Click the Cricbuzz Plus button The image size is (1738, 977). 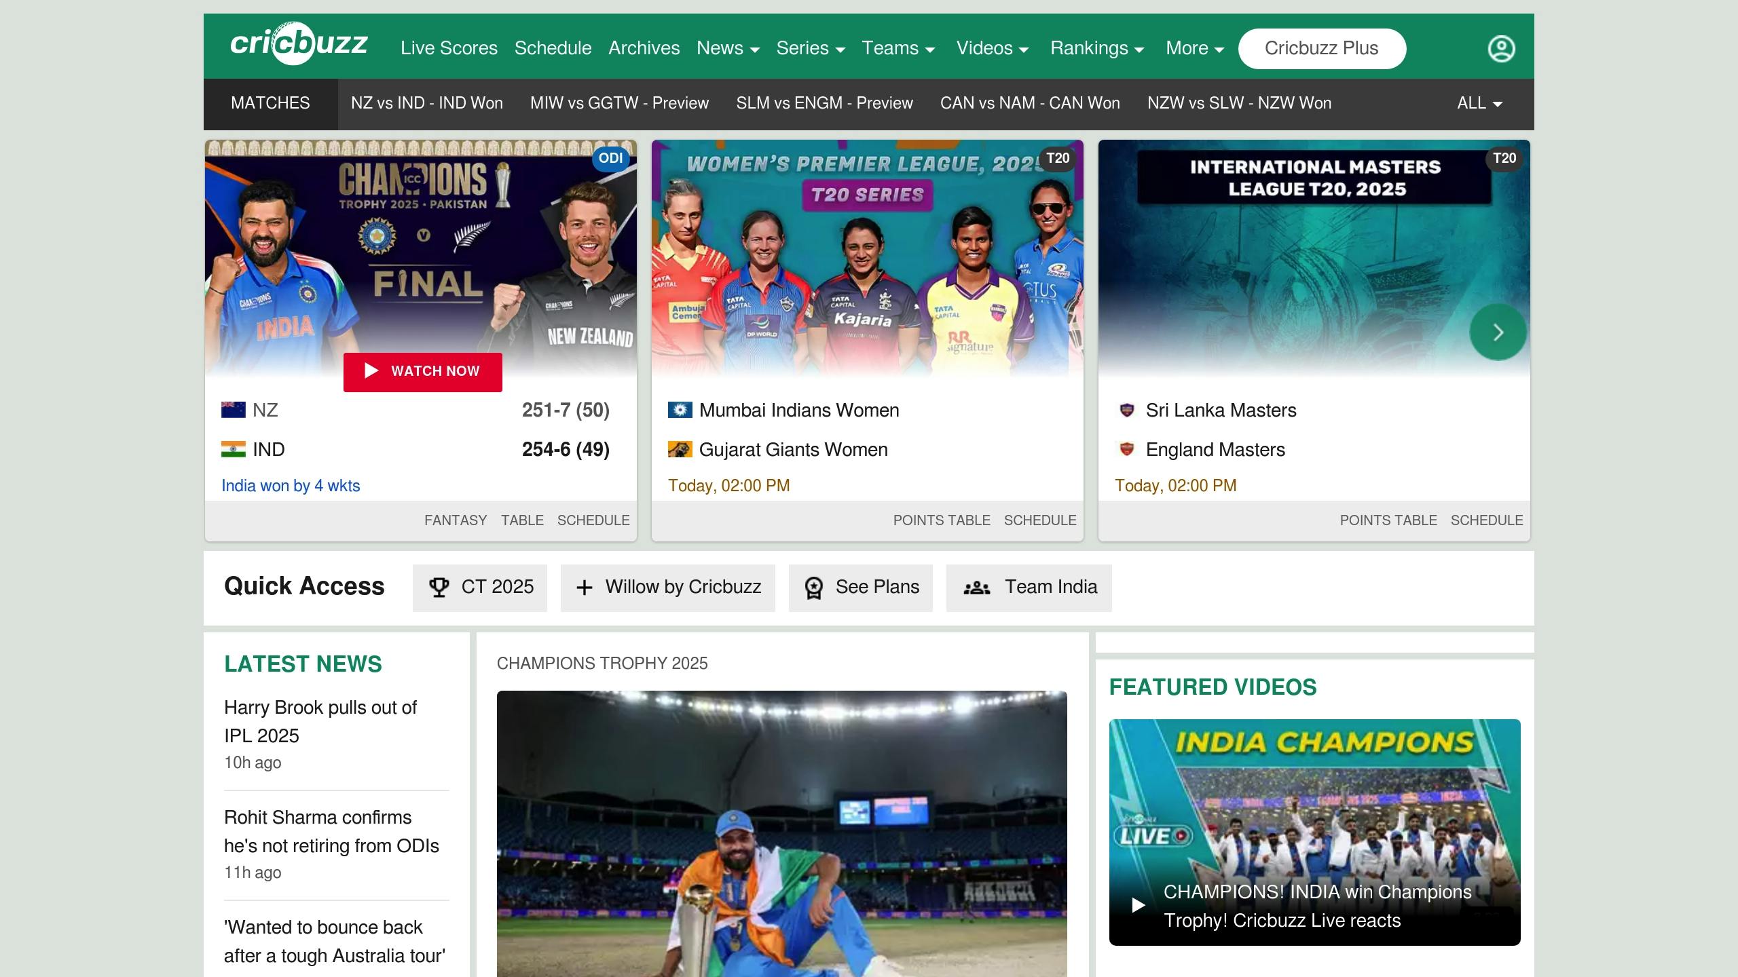(1321, 48)
